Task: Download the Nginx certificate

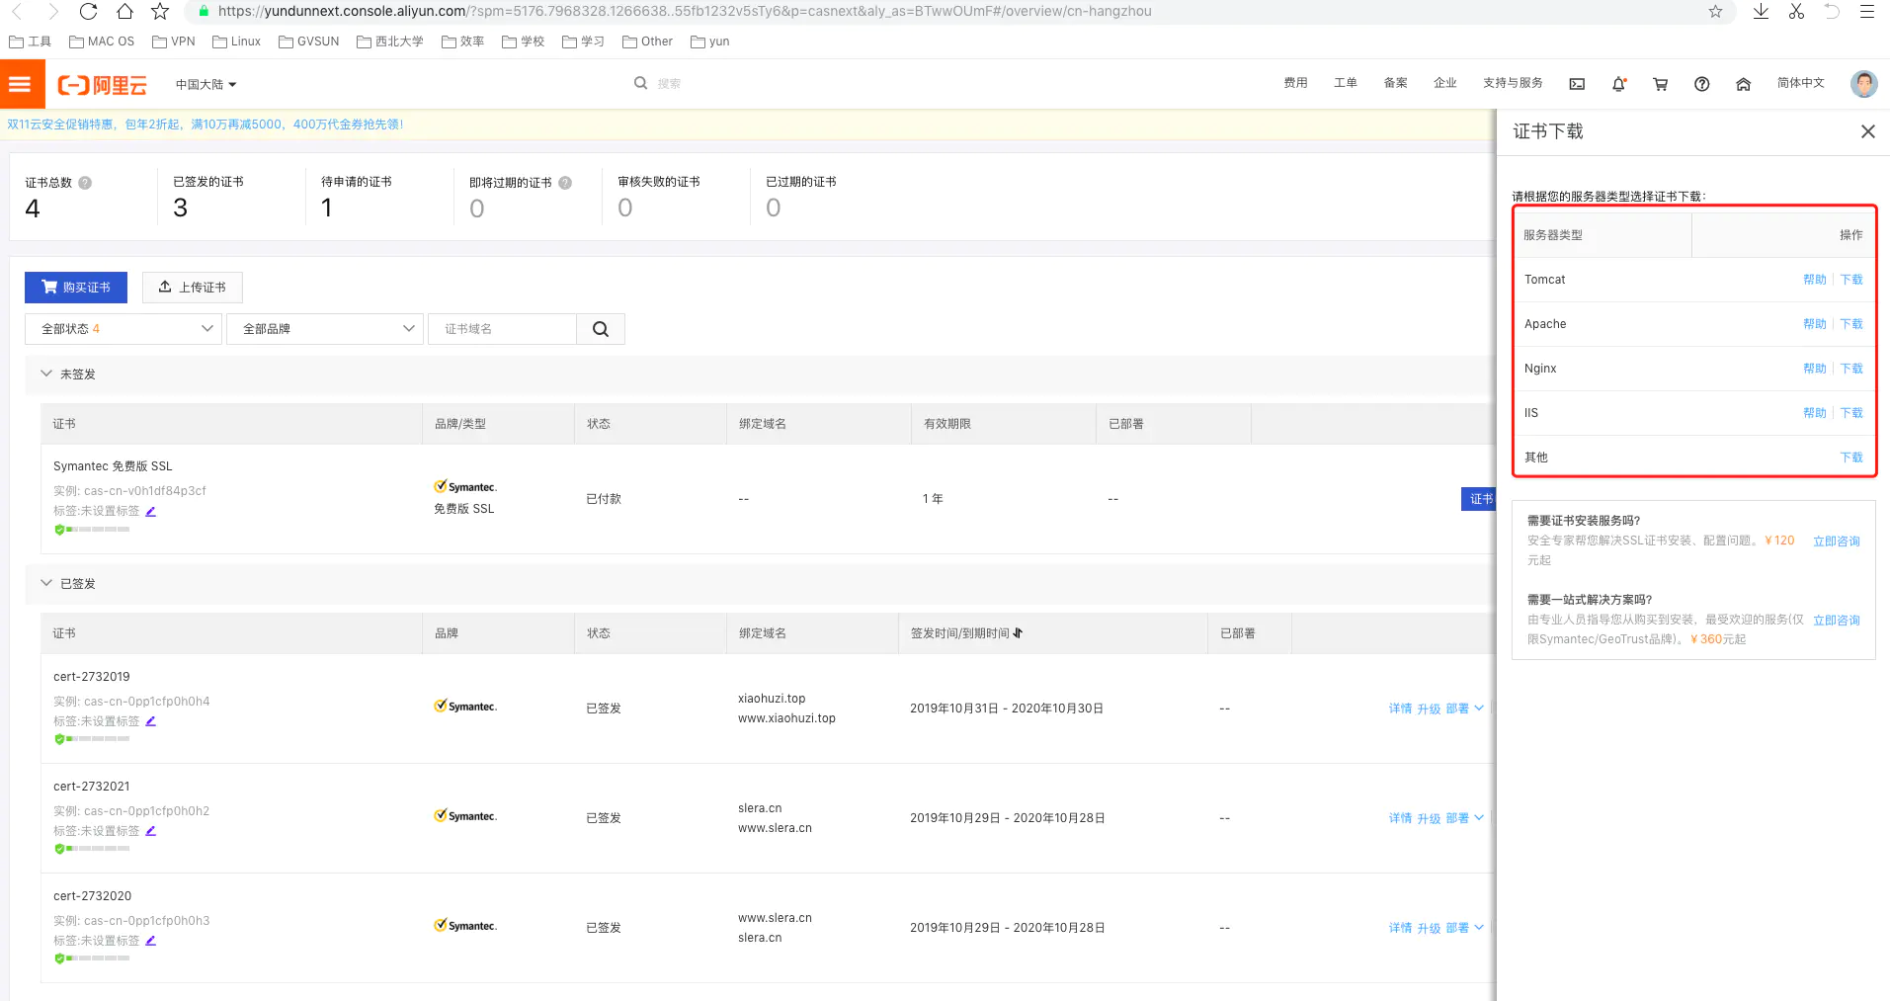Action: [1850, 369]
